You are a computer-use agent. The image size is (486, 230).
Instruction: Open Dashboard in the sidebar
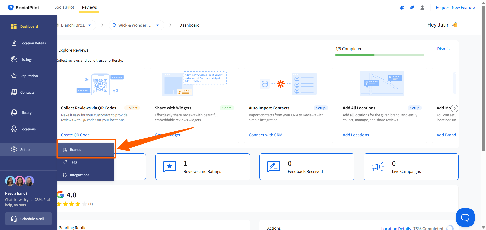point(28,26)
